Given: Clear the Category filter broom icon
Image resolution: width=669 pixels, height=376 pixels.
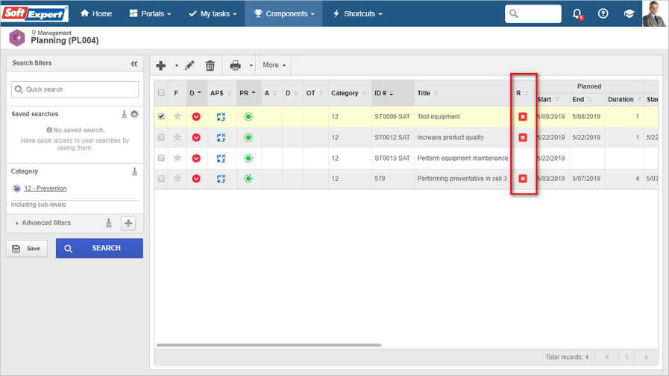Looking at the screenshot, I should coord(134,171).
